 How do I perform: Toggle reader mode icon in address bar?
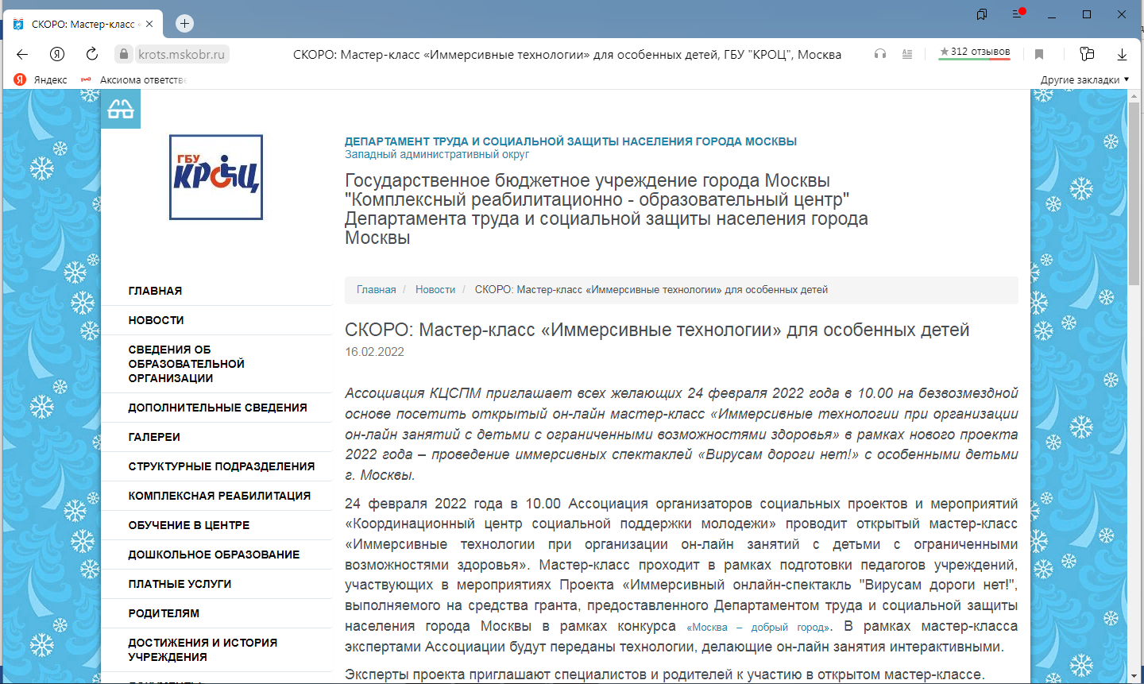click(907, 54)
